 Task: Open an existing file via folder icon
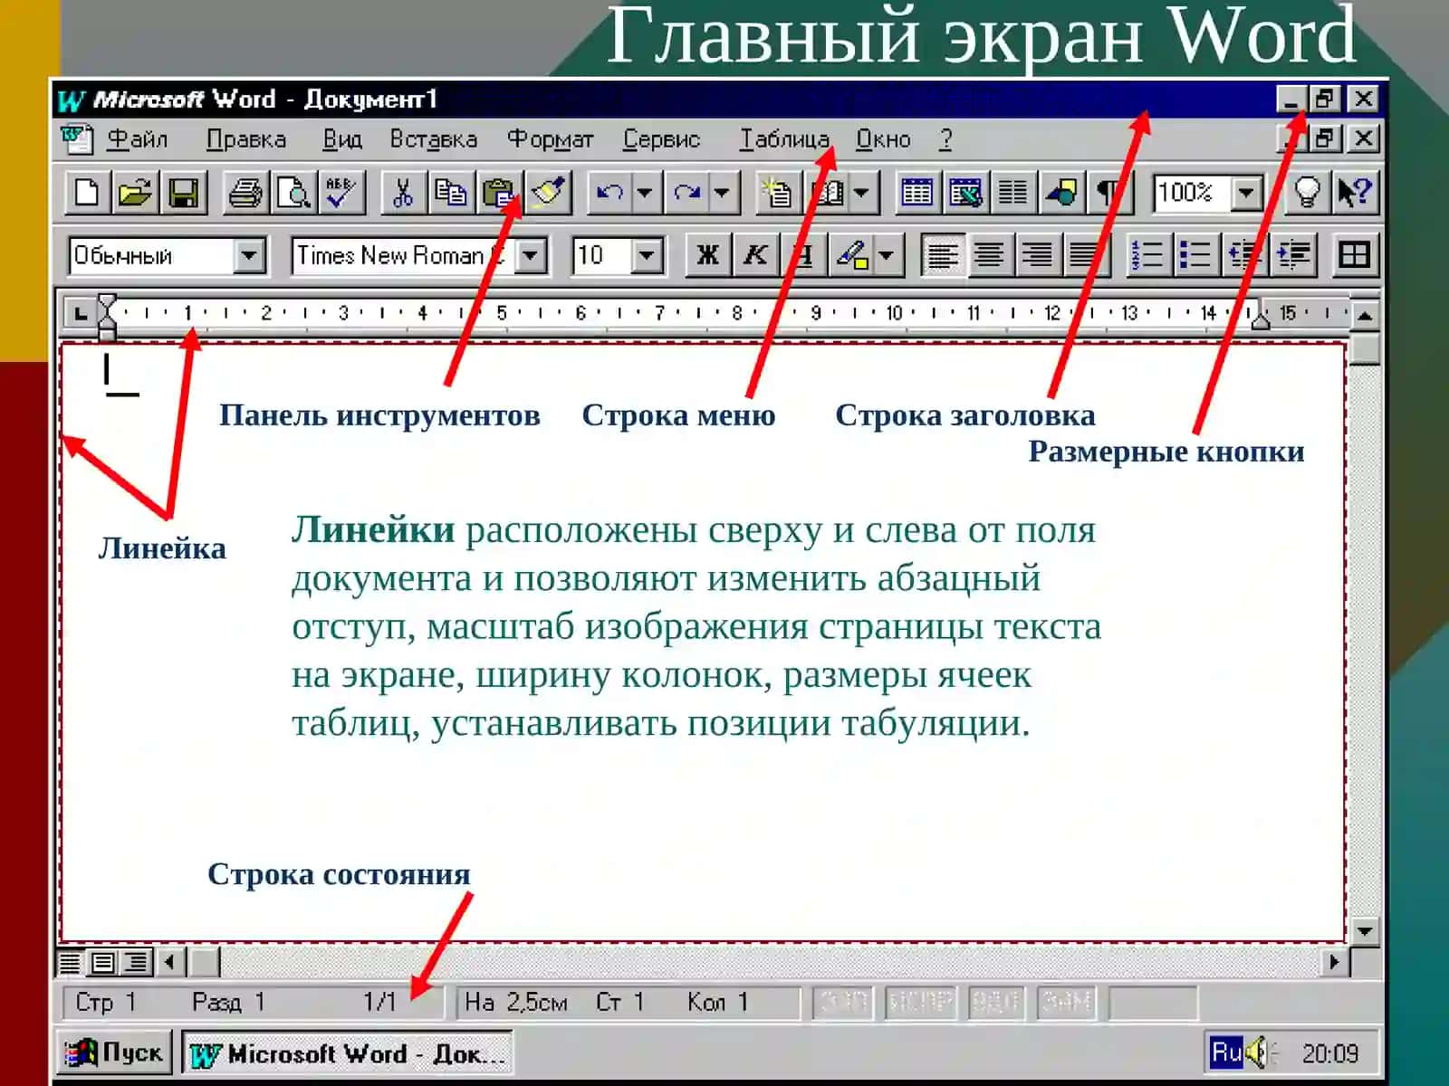click(135, 193)
